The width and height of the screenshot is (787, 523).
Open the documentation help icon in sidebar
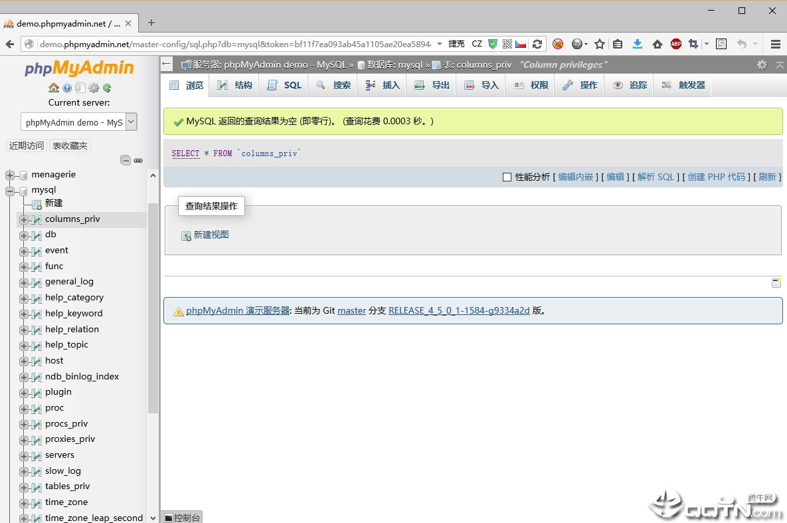67,88
